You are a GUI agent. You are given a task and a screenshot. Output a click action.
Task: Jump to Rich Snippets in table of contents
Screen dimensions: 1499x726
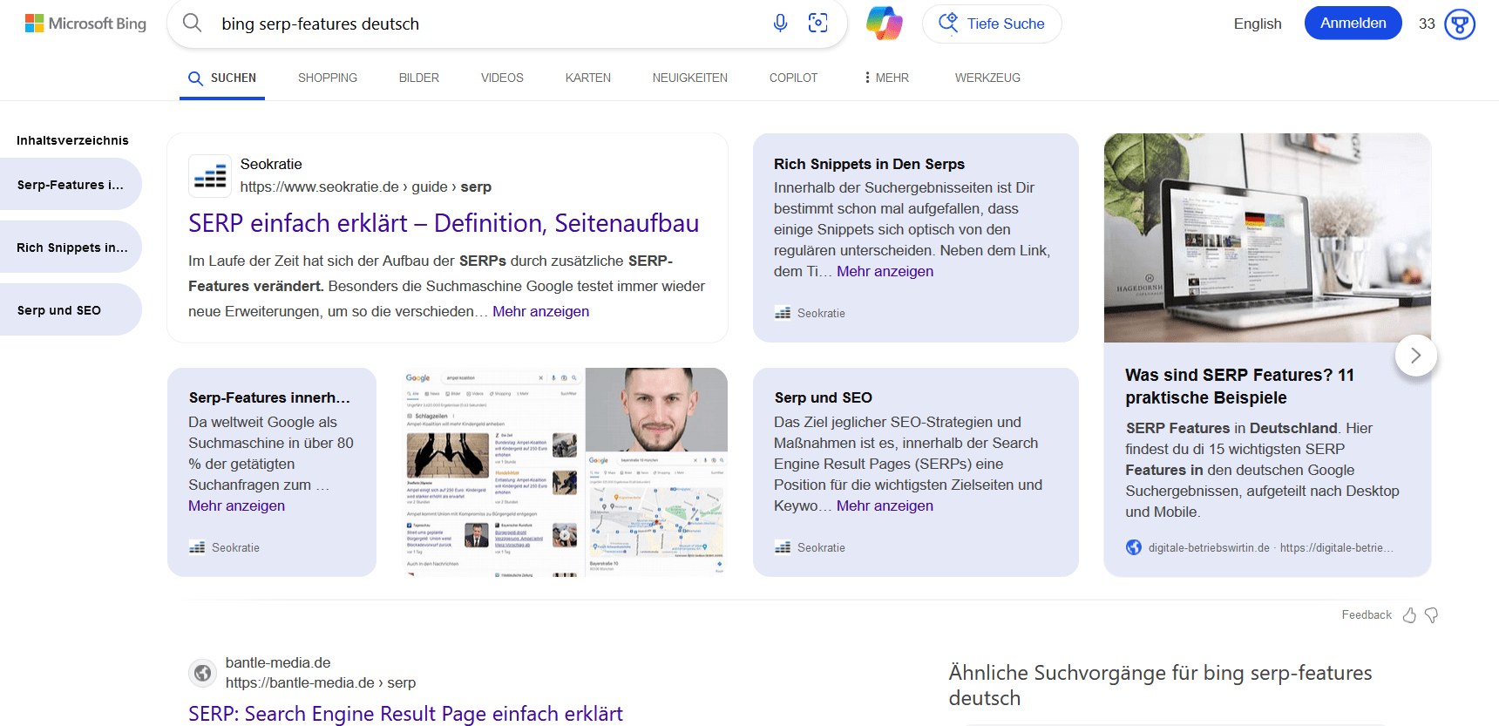(x=71, y=247)
